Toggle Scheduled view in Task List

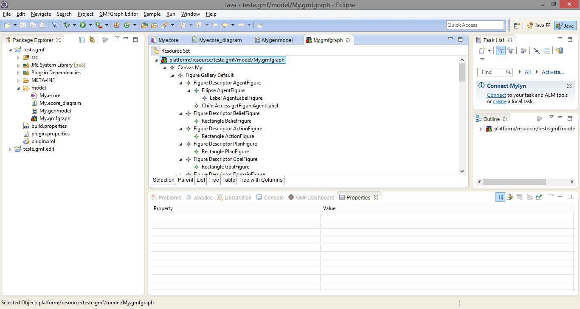(510, 51)
